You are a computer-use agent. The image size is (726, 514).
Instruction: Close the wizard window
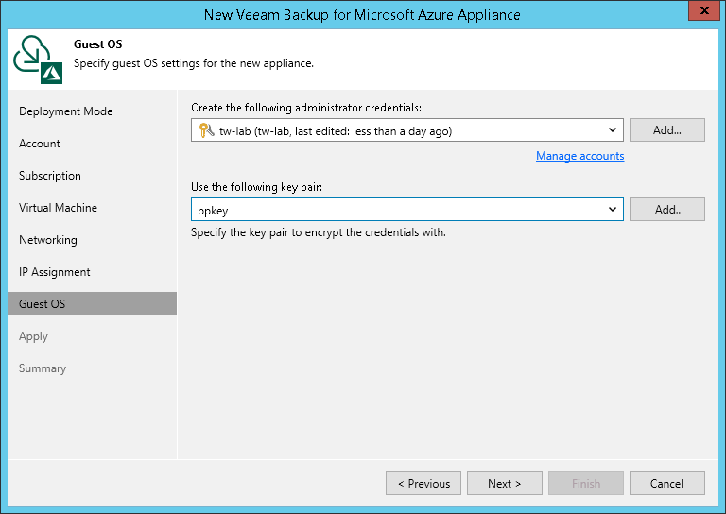tap(703, 10)
